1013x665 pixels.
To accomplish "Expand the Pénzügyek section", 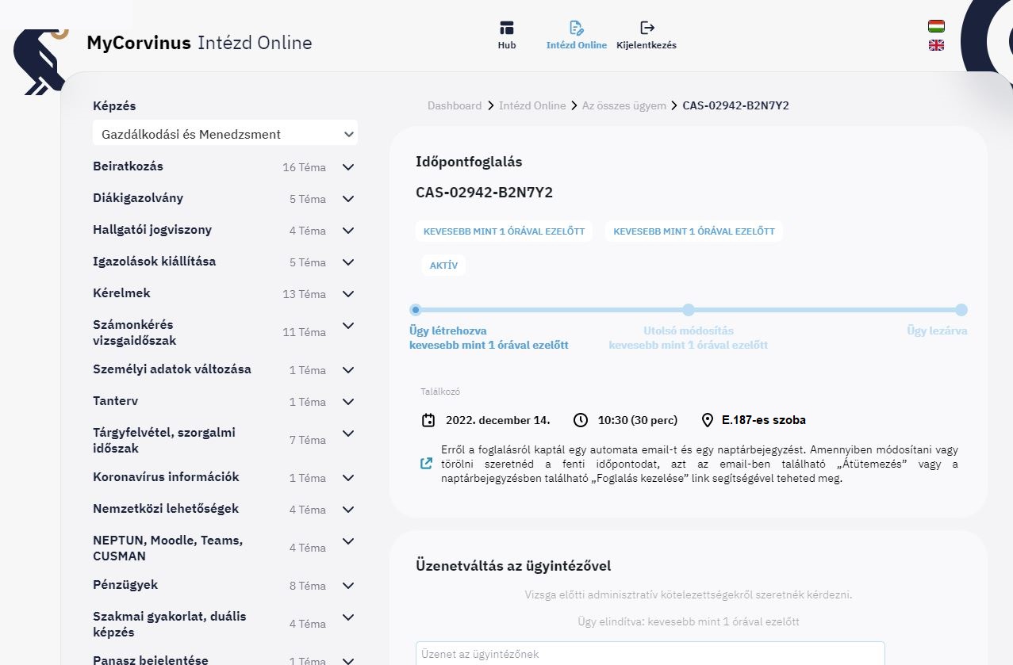I will pyautogui.click(x=347, y=586).
